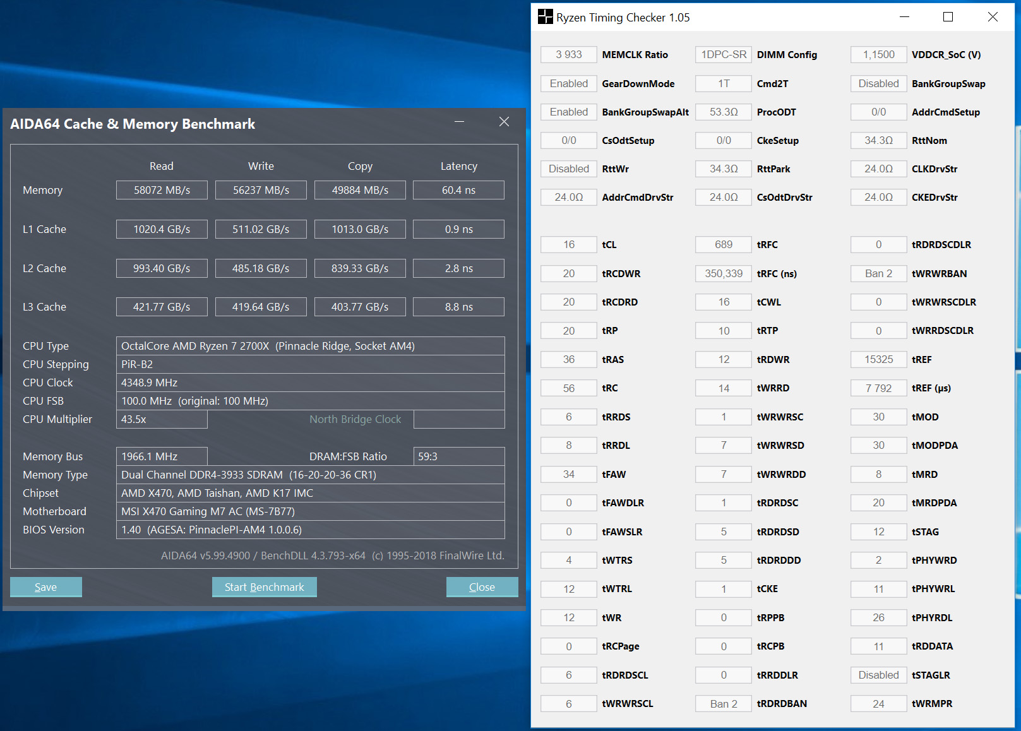Screen dimensions: 1021x731
Task: Click the L1 Cache Read value 1020.4 GB/s
Action: pos(162,229)
